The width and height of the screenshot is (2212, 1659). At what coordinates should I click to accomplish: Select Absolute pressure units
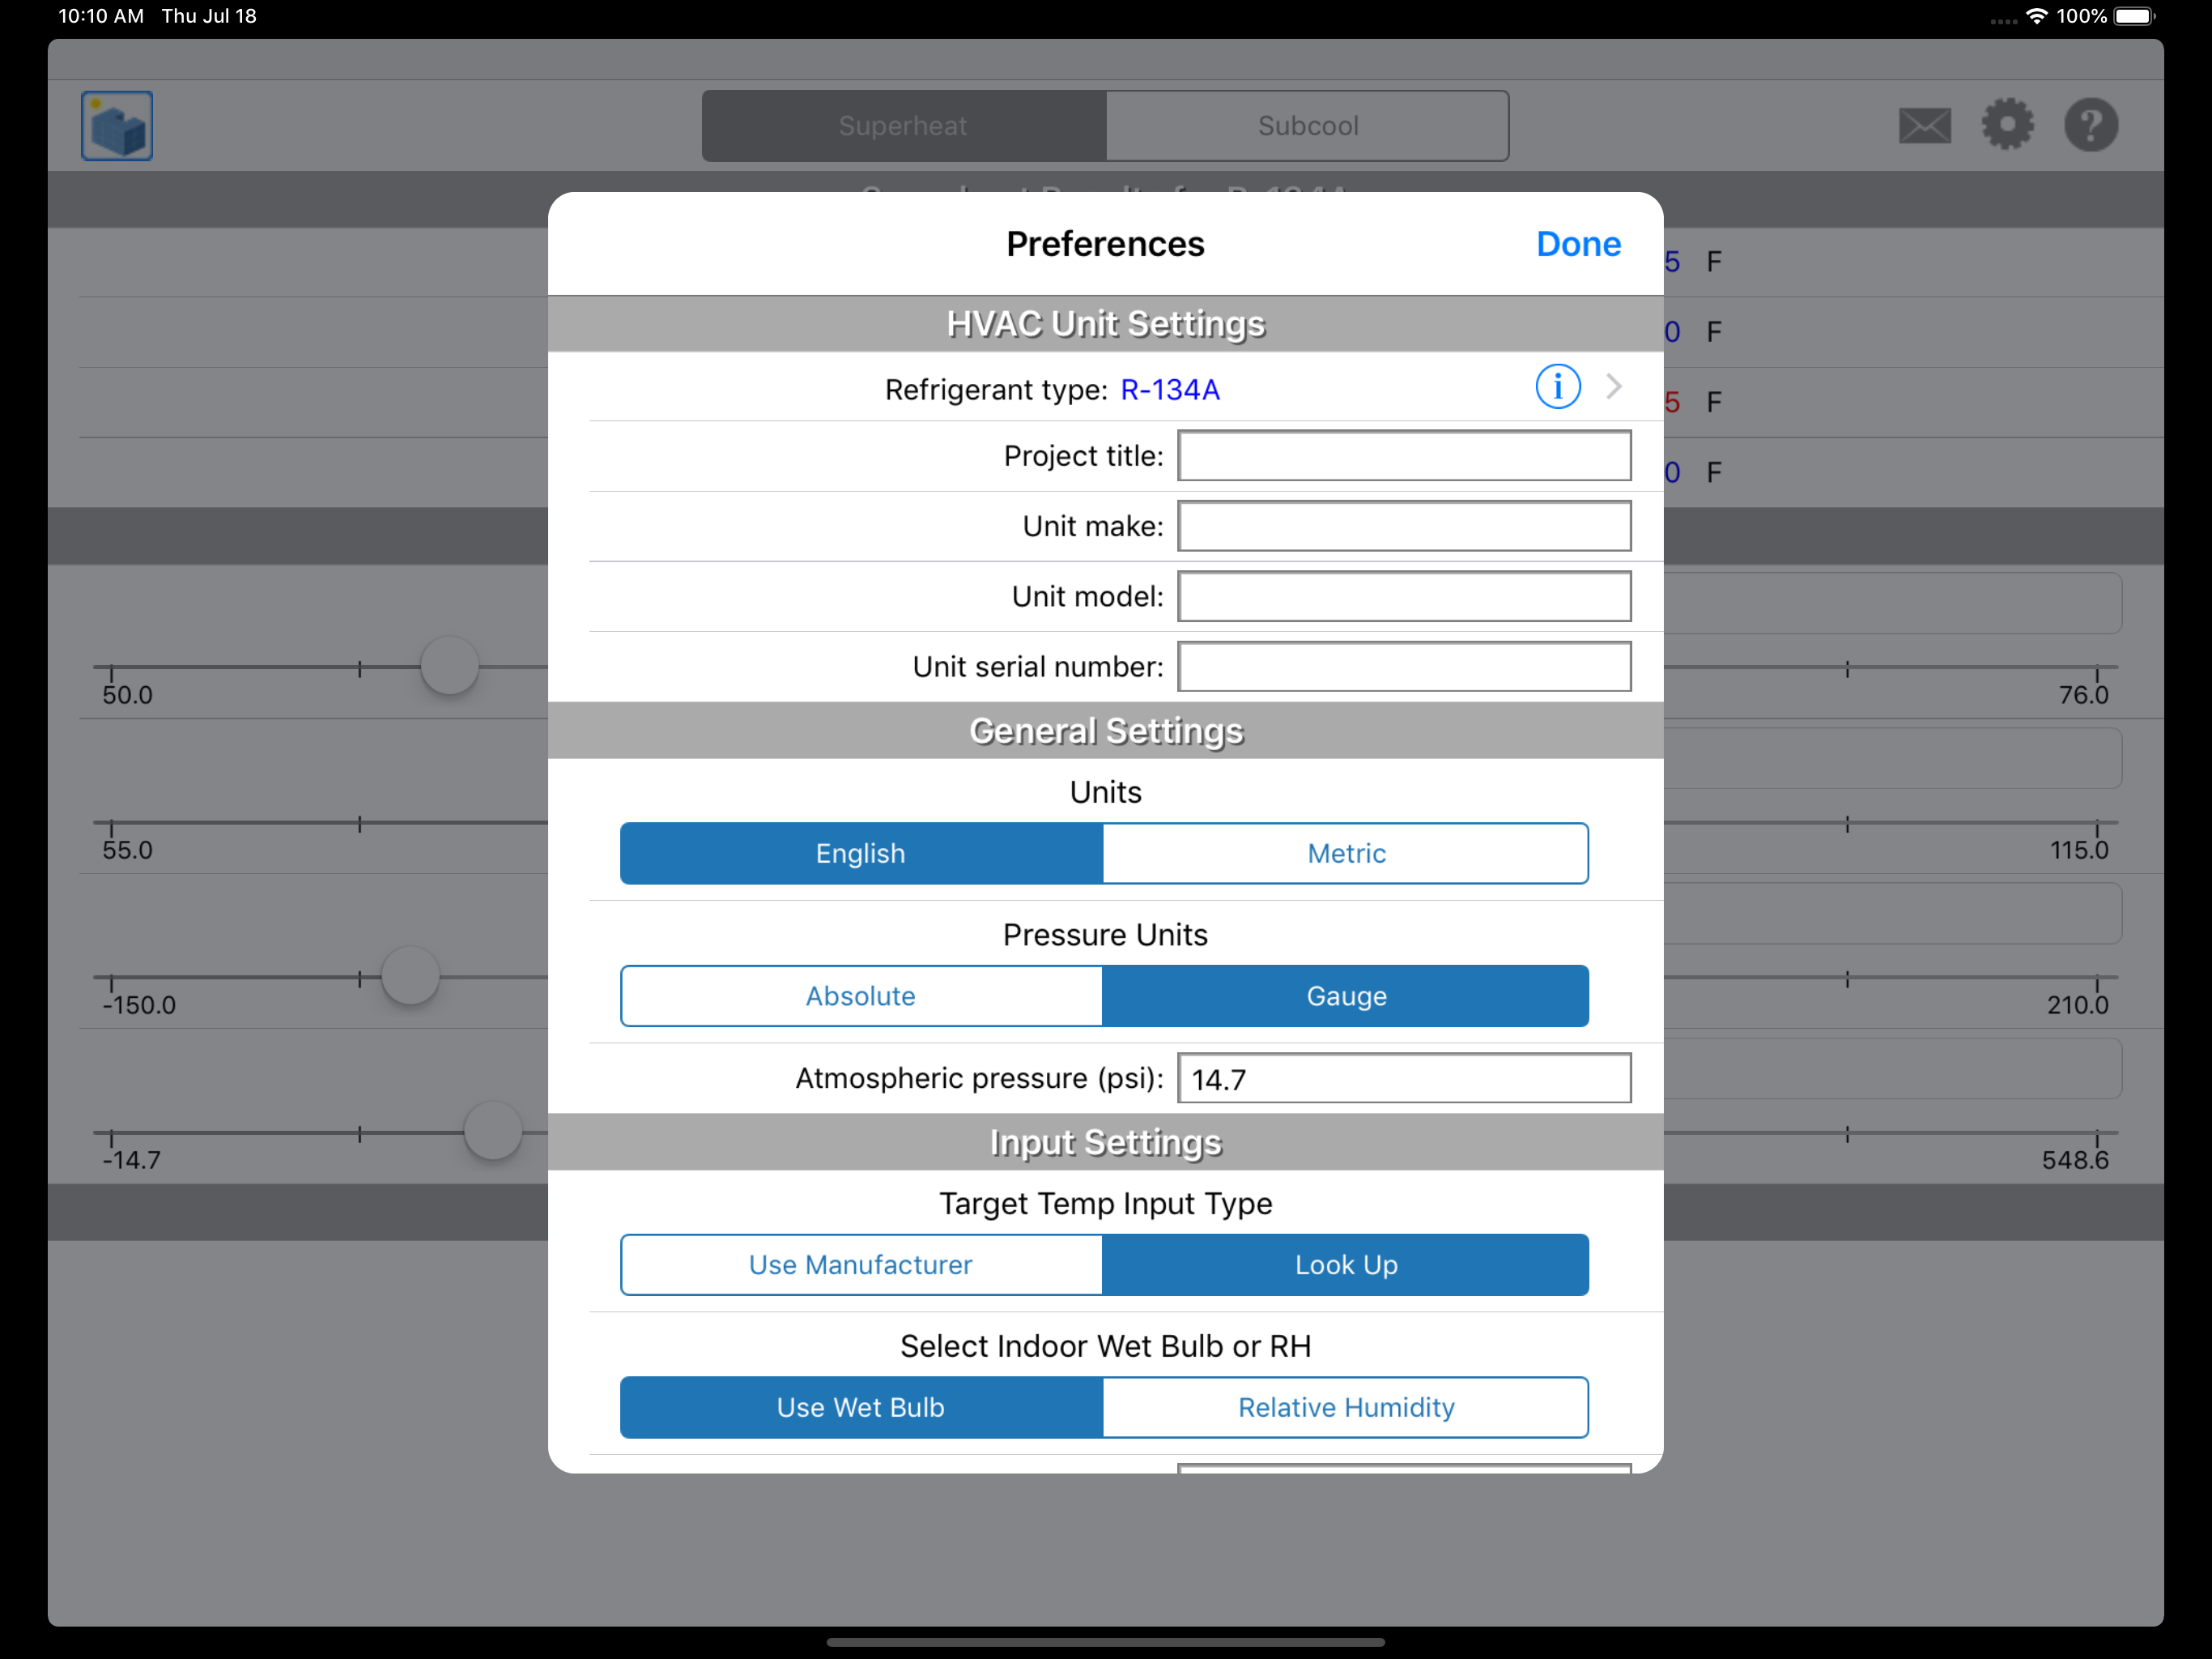[861, 996]
